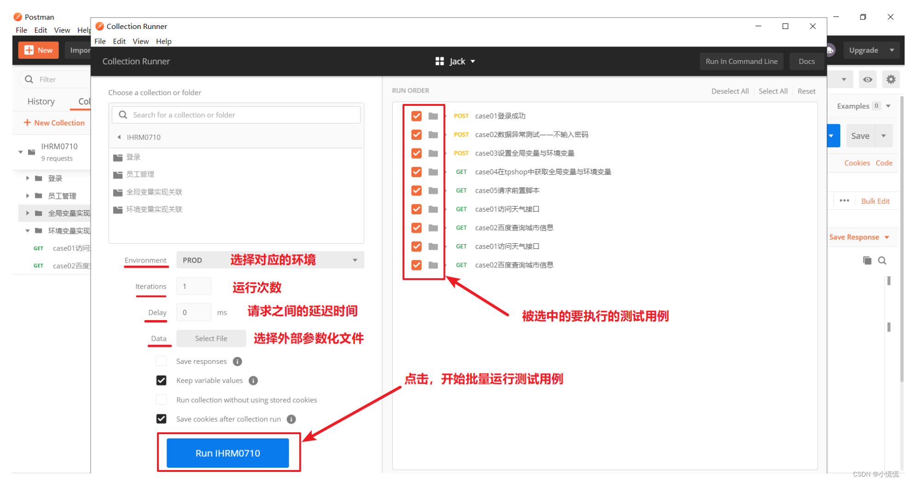Click the back arrow beside IHRM0710 in runner
Screen dimensions: 906x482
[119, 137]
